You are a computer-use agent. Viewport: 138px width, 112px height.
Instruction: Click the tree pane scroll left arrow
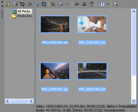click(x=7, y=101)
